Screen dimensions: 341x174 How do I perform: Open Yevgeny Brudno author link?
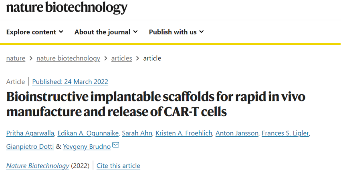[x=87, y=147]
